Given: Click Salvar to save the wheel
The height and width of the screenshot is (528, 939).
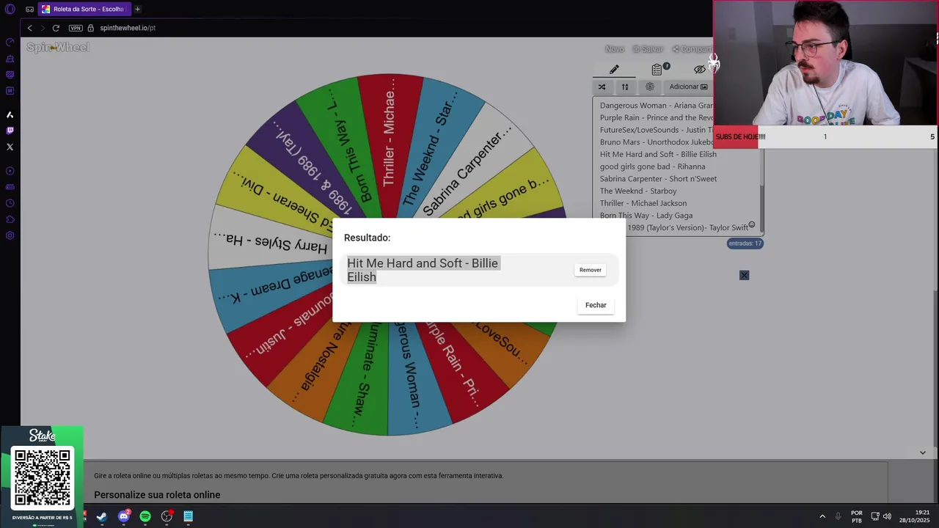Looking at the screenshot, I should [648, 49].
